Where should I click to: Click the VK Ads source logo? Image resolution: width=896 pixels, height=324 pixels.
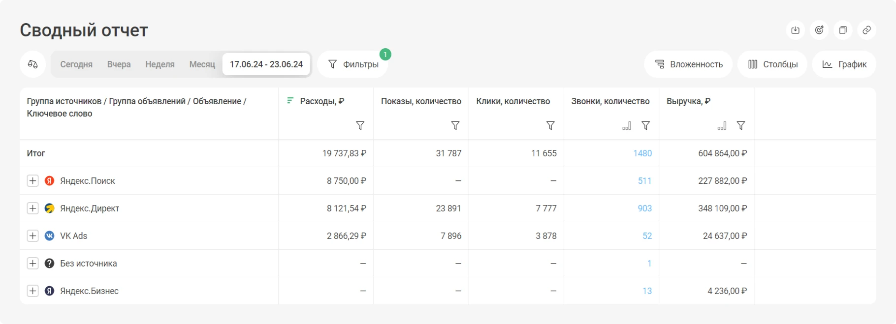[49, 236]
